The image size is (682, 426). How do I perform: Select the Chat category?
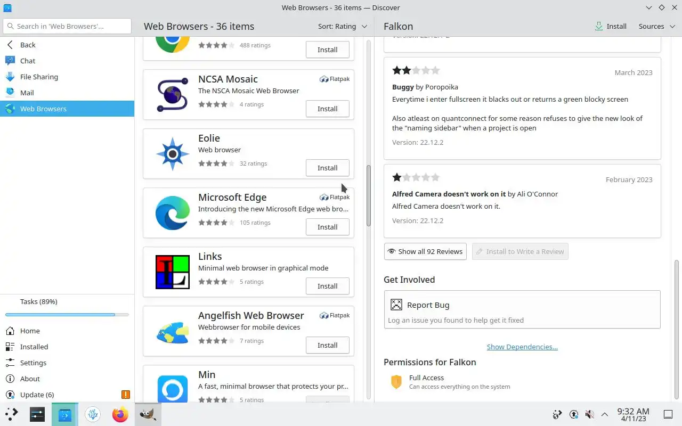pos(67,61)
